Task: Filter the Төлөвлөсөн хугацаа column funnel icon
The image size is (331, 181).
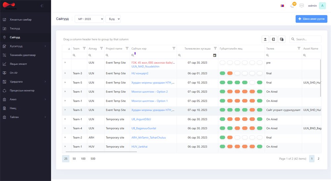Action: tap(215, 48)
